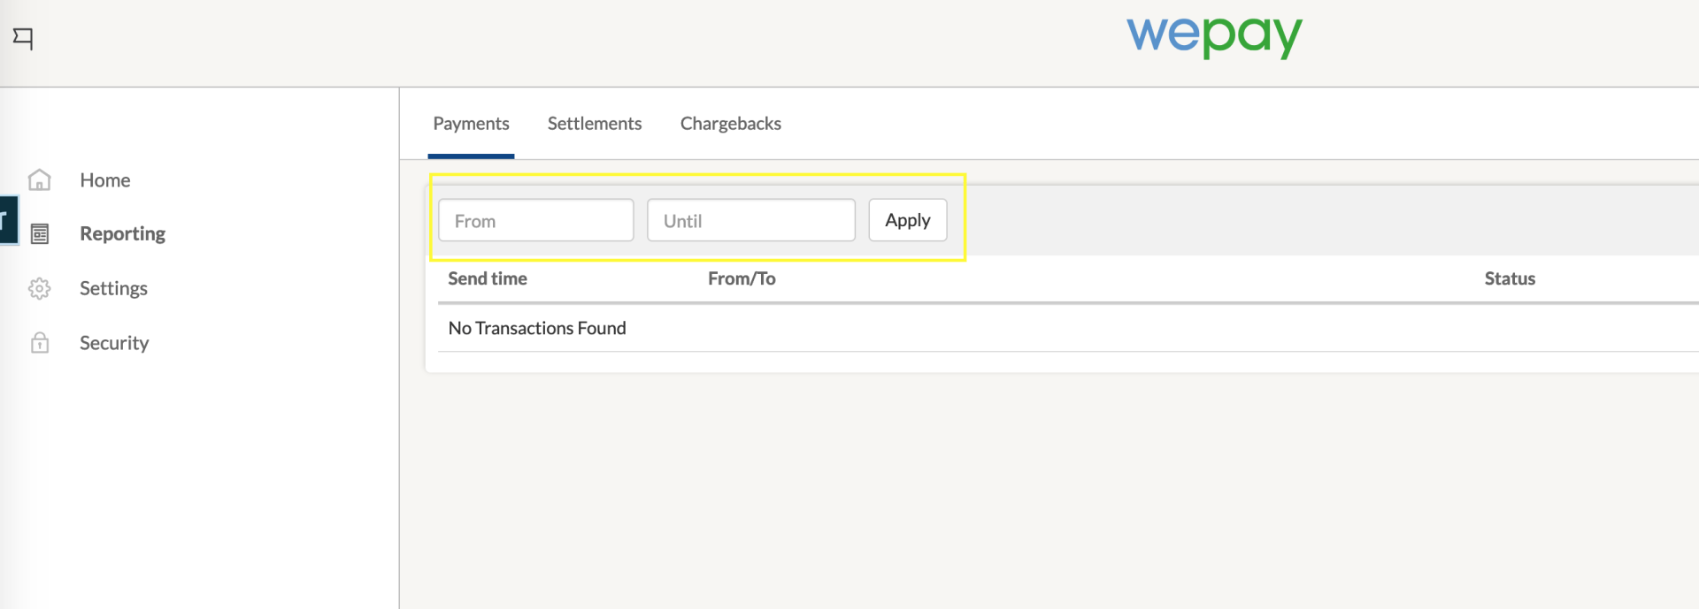The image size is (1699, 609).
Task: Click the flag icon in top-left corner
Action: 23,38
